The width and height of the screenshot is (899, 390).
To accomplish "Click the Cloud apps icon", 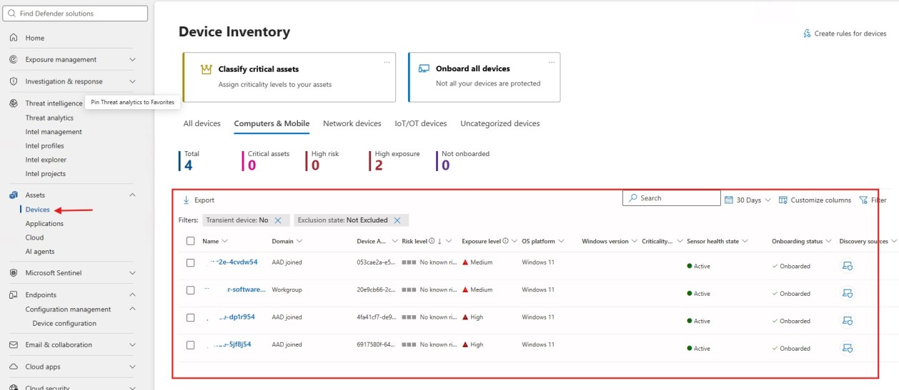I will click(x=14, y=366).
